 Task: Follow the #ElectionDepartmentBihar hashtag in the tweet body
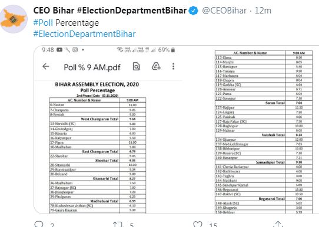click(x=84, y=34)
